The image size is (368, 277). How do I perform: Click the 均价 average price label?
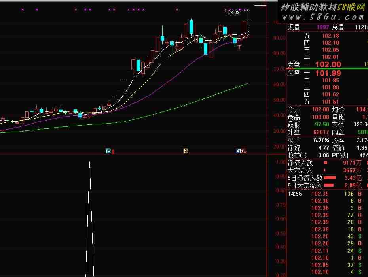point(338,109)
